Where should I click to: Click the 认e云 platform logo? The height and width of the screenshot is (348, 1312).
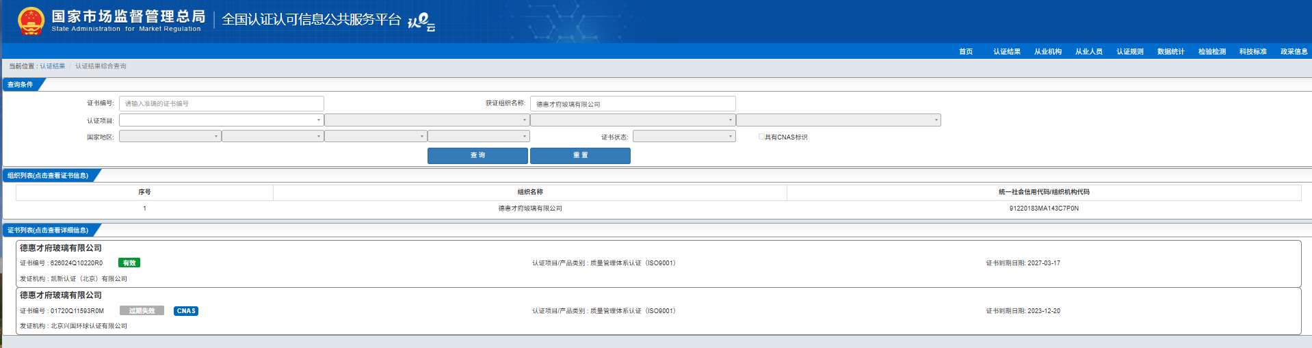click(421, 22)
